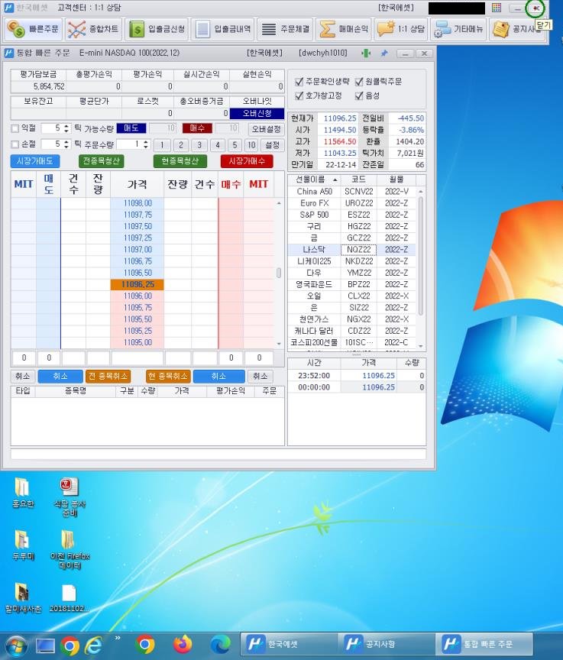Select 천연가스 NGX22 futures row
The height and width of the screenshot is (660, 563).
pyautogui.click(x=353, y=319)
